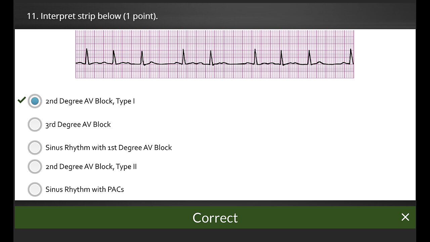430x242 pixels.
Task: Click the ECG rhythm strip image
Action: coord(215,54)
